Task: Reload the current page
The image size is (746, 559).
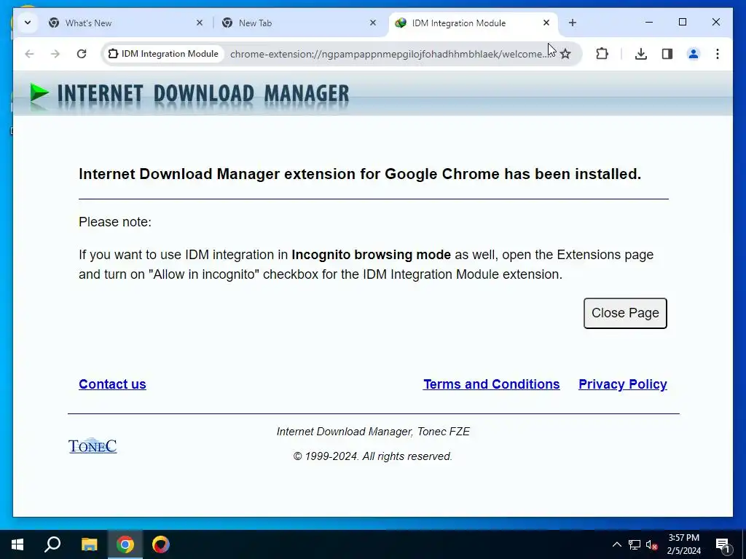Action: [82, 54]
